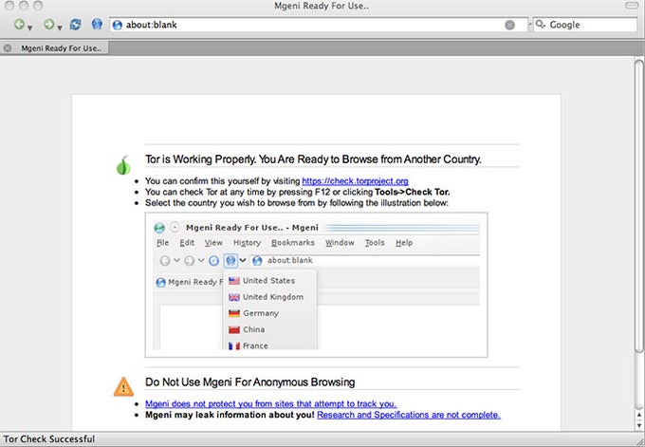Click the green Back arrow button
Screen dimensions: 645x447
tap(19, 25)
